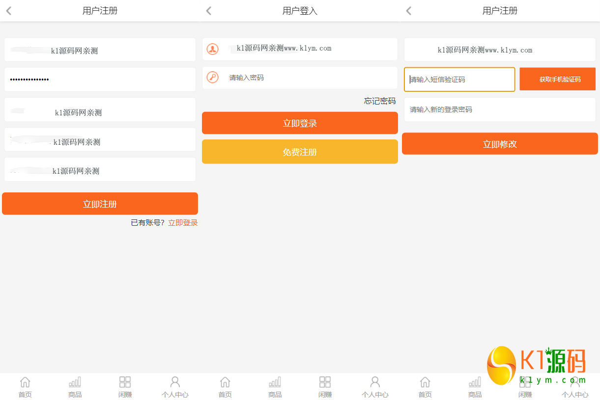Click the 立即登录 link next to 已有账号?

click(x=183, y=223)
